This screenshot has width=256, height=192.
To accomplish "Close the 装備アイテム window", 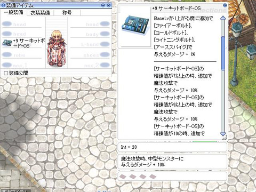I will coord(108,5).
